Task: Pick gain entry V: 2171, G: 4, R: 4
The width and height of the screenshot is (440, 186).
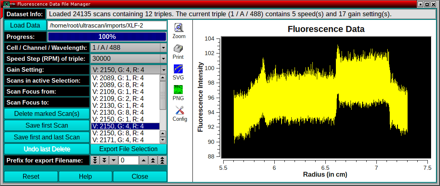Action: point(125,140)
